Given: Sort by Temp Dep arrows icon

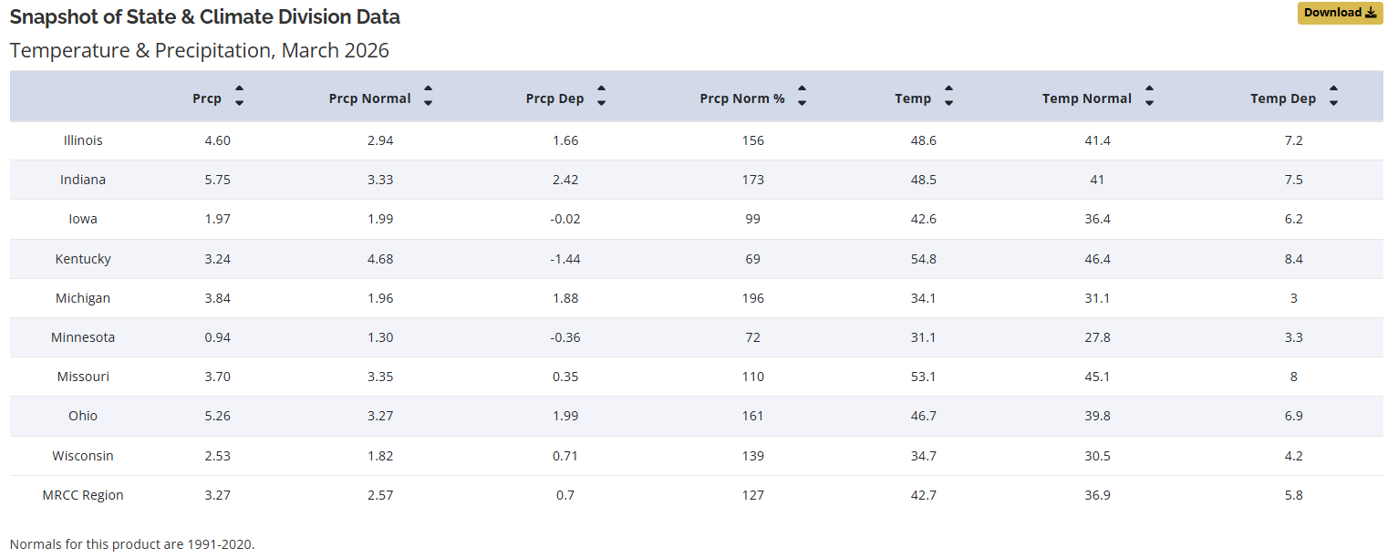Looking at the screenshot, I should (x=1333, y=96).
